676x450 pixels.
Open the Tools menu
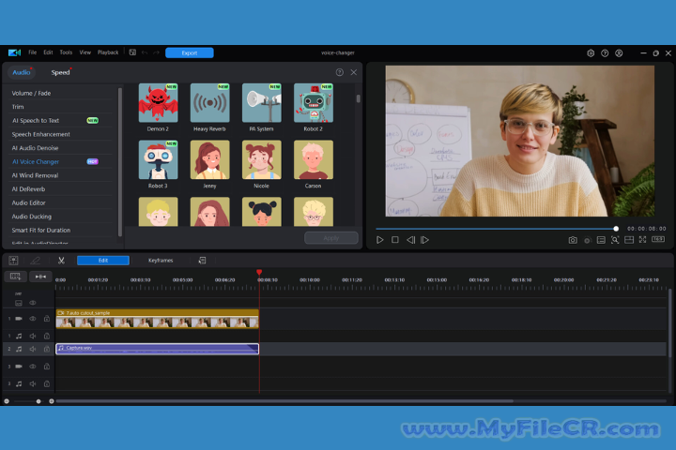[x=66, y=52]
